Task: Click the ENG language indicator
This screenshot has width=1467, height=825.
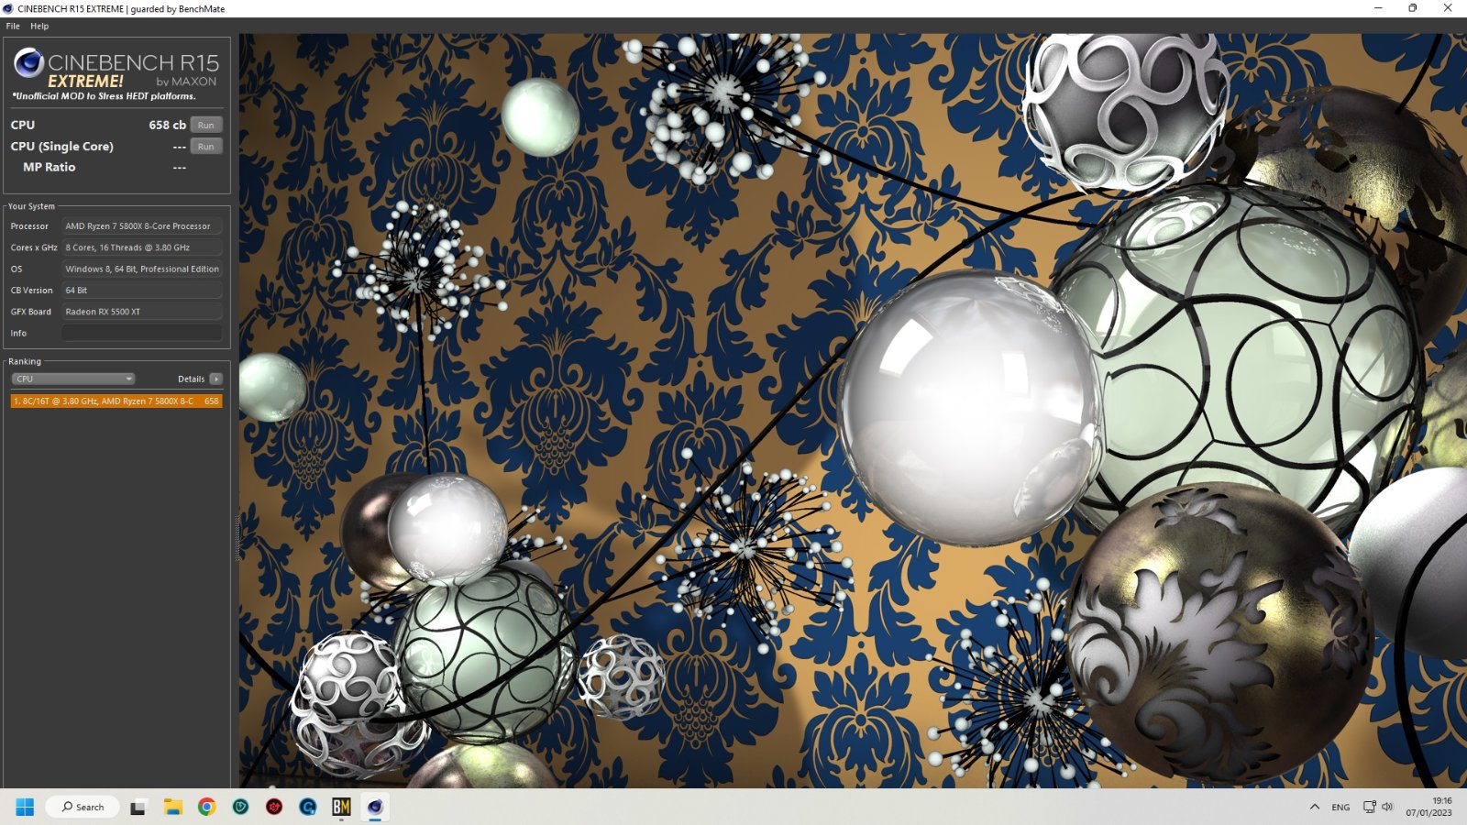Action: [1340, 807]
